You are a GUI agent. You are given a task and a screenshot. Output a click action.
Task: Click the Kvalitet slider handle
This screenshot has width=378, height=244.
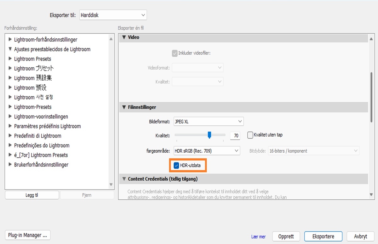click(x=209, y=135)
